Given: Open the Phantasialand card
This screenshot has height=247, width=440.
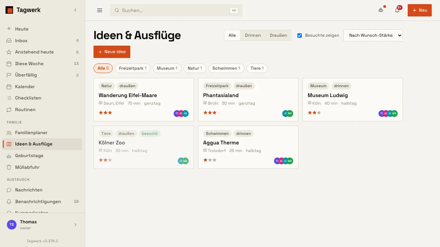Looking at the screenshot, I should coord(248,99).
